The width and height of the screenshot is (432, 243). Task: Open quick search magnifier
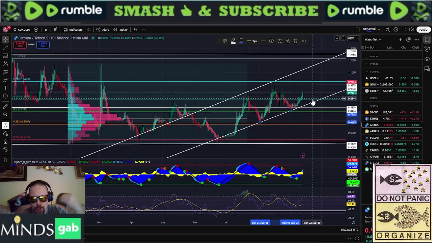[387, 30]
